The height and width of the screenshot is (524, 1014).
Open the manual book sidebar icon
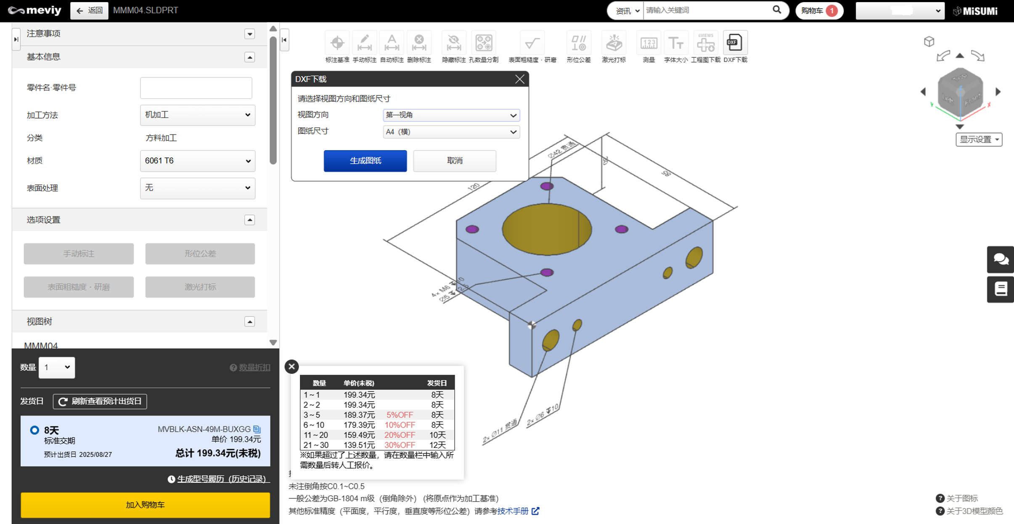point(1000,289)
